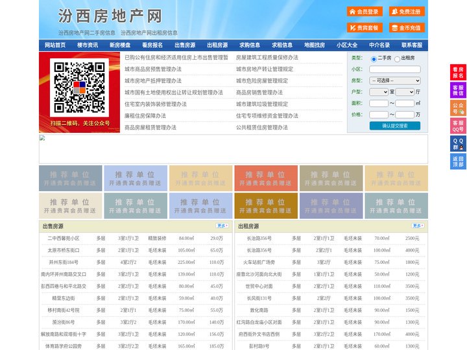This screenshot has width=467, height=350.
Task: Select the 二手房 radio button
Action: 374,59
